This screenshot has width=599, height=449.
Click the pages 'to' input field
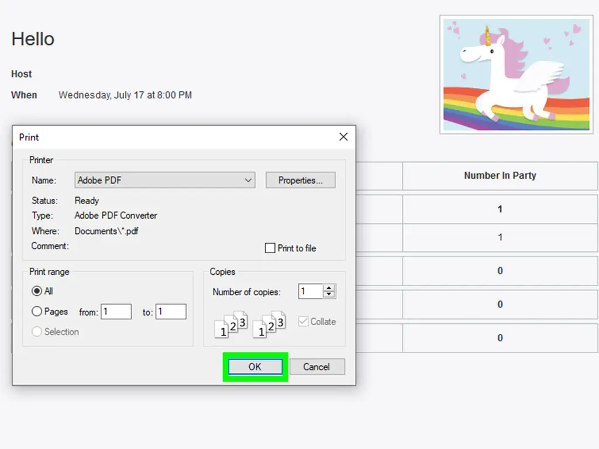click(x=171, y=312)
